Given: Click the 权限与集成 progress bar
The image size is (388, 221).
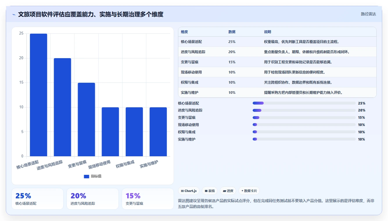Looking at the screenshot, I should [304, 132].
